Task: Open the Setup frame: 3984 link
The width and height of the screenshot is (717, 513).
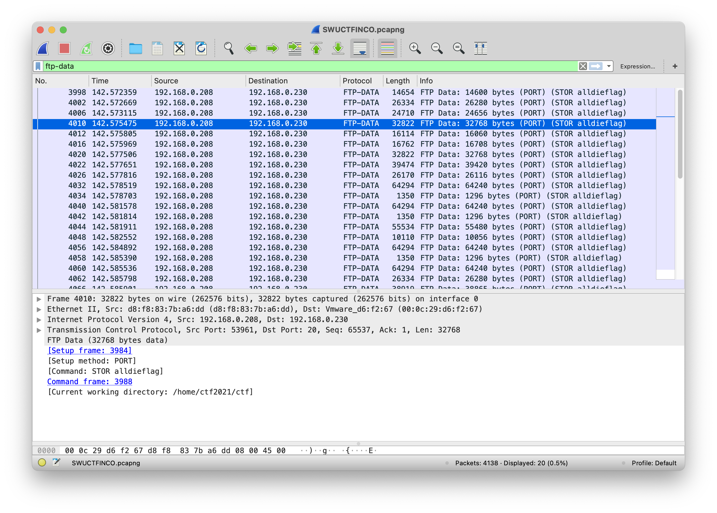Action: point(90,351)
